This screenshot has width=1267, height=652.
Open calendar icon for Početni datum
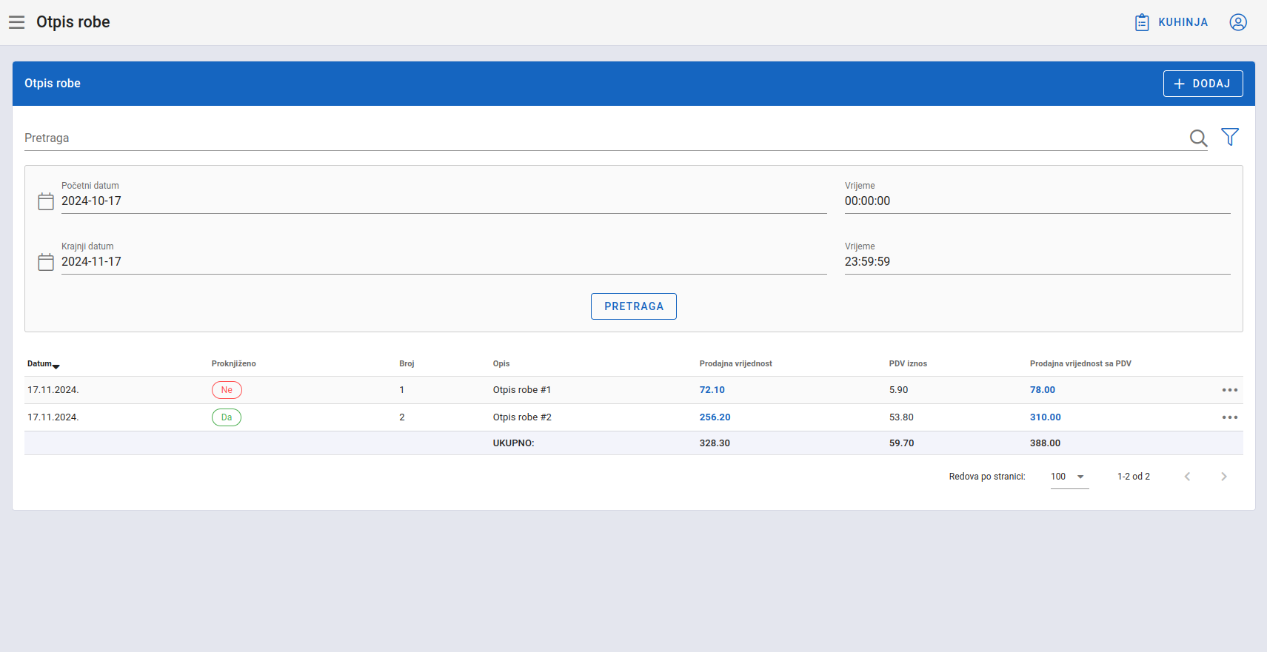[x=46, y=201]
